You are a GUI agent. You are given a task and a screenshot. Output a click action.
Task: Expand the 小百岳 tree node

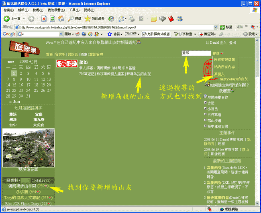pyautogui.click(x=205, y=109)
